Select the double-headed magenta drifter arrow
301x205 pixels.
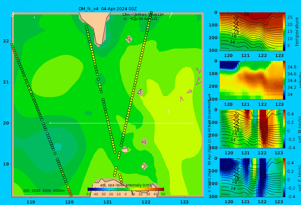(190, 91)
